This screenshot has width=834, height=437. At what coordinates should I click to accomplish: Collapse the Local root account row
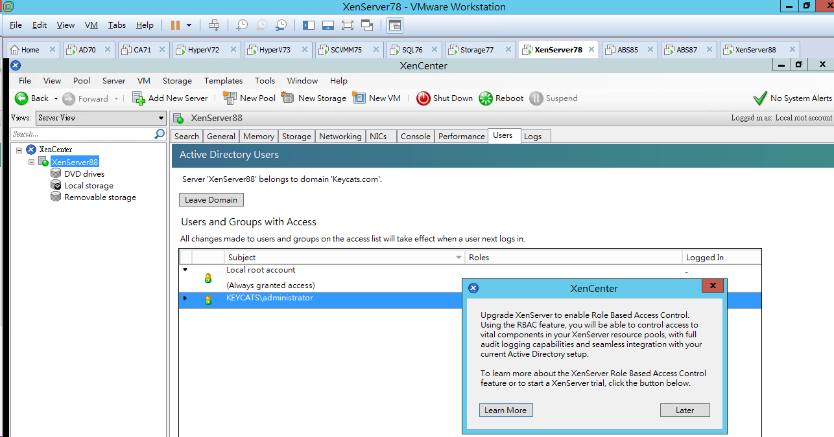pyautogui.click(x=185, y=270)
